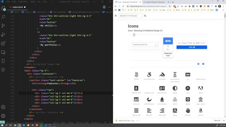The height and width of the screenshot is (127, 226).
Task: Open the Dance bookmarks folder
Action: pyautogui.click(x=177, y=10)
